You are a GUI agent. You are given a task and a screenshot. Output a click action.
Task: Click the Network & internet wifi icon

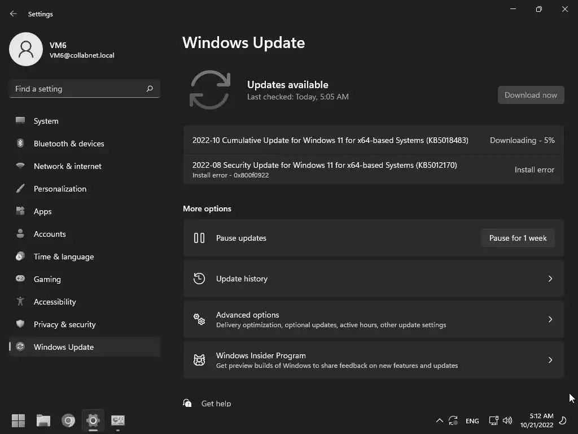pyautogui.click(x=20, y=166)
